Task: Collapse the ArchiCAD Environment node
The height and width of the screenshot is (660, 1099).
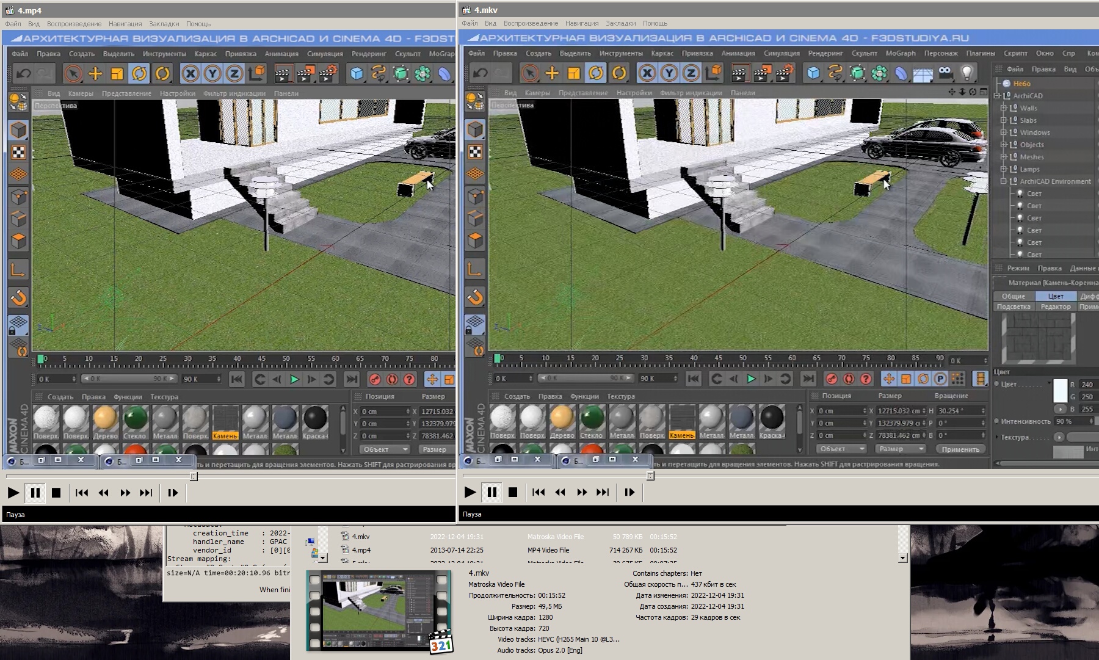Action: pyautogui.click(x=1003, y=181)
